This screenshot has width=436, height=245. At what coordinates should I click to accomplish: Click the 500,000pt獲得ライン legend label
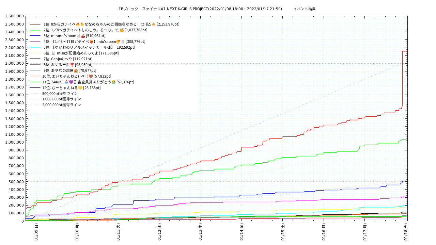tap(60, 94)
